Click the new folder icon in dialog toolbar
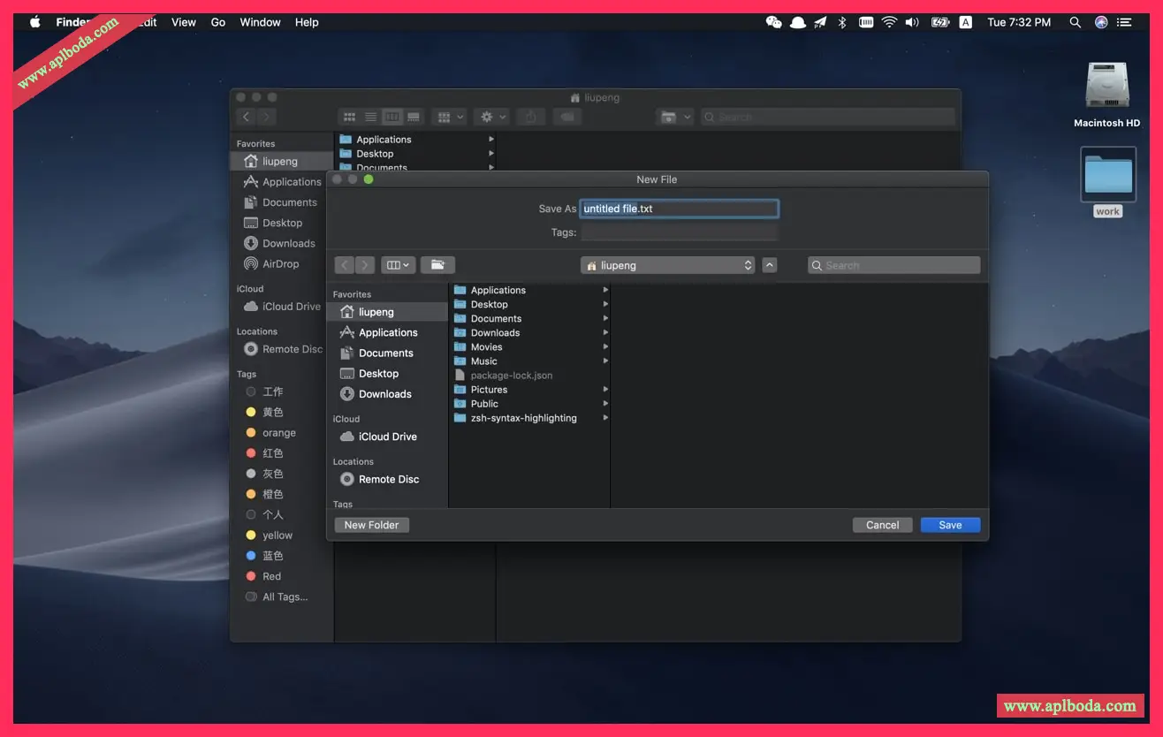Image resolution: width=1163 pixels, height=737 pixels. (437, 265)
